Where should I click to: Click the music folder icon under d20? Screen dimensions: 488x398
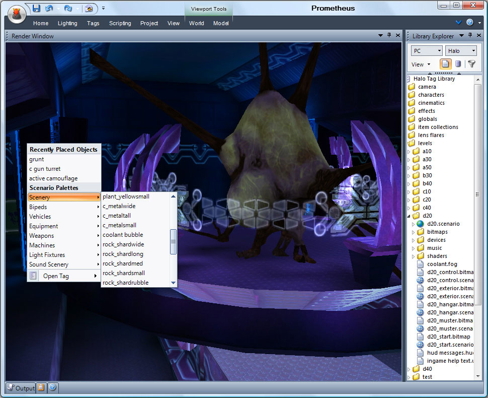421,248
